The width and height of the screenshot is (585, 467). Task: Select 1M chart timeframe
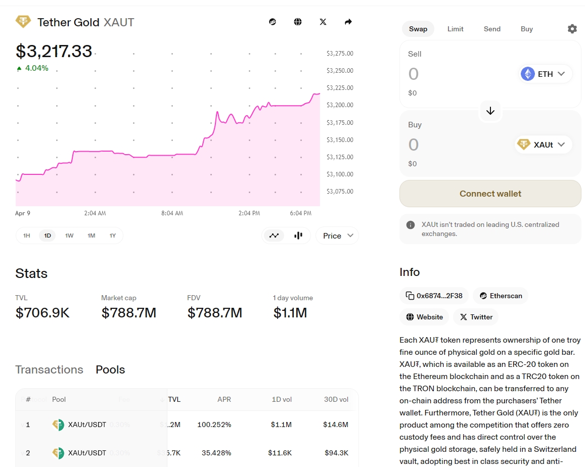pos(92,236)
